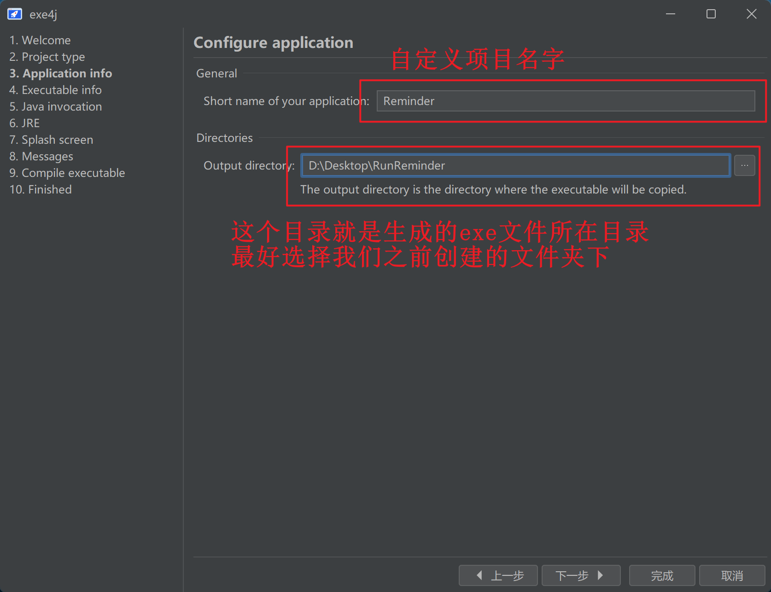Screen dimensions: 771x592
Task: Click the exe4j rocket app icon
Action: (15, 14)
